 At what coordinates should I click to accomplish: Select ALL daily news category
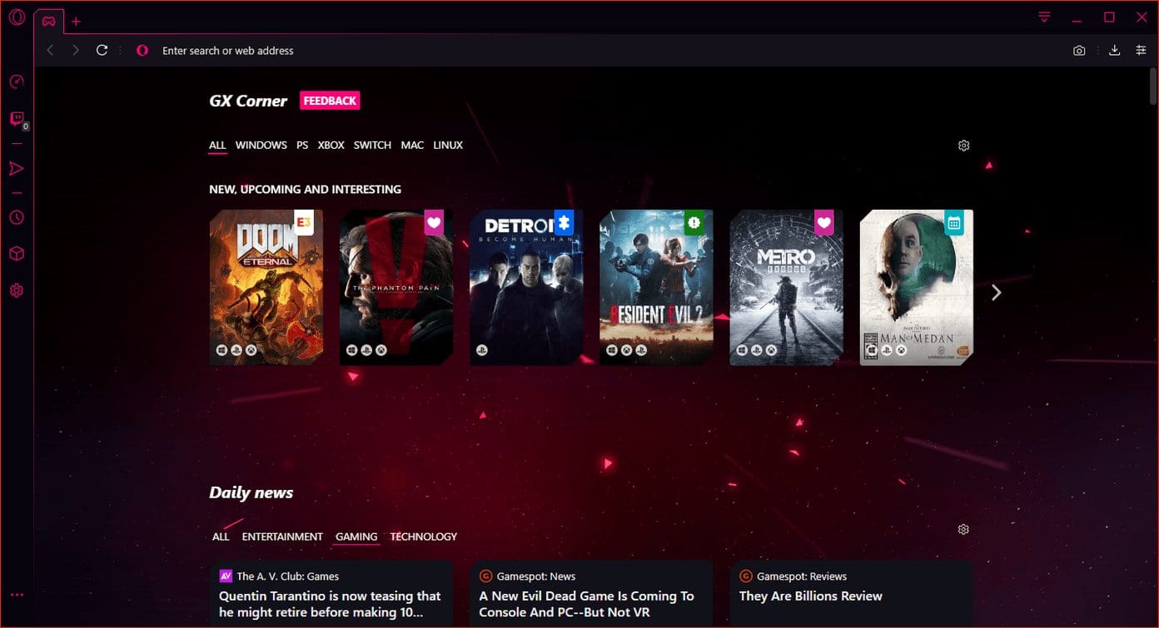(x=221, y=537)
